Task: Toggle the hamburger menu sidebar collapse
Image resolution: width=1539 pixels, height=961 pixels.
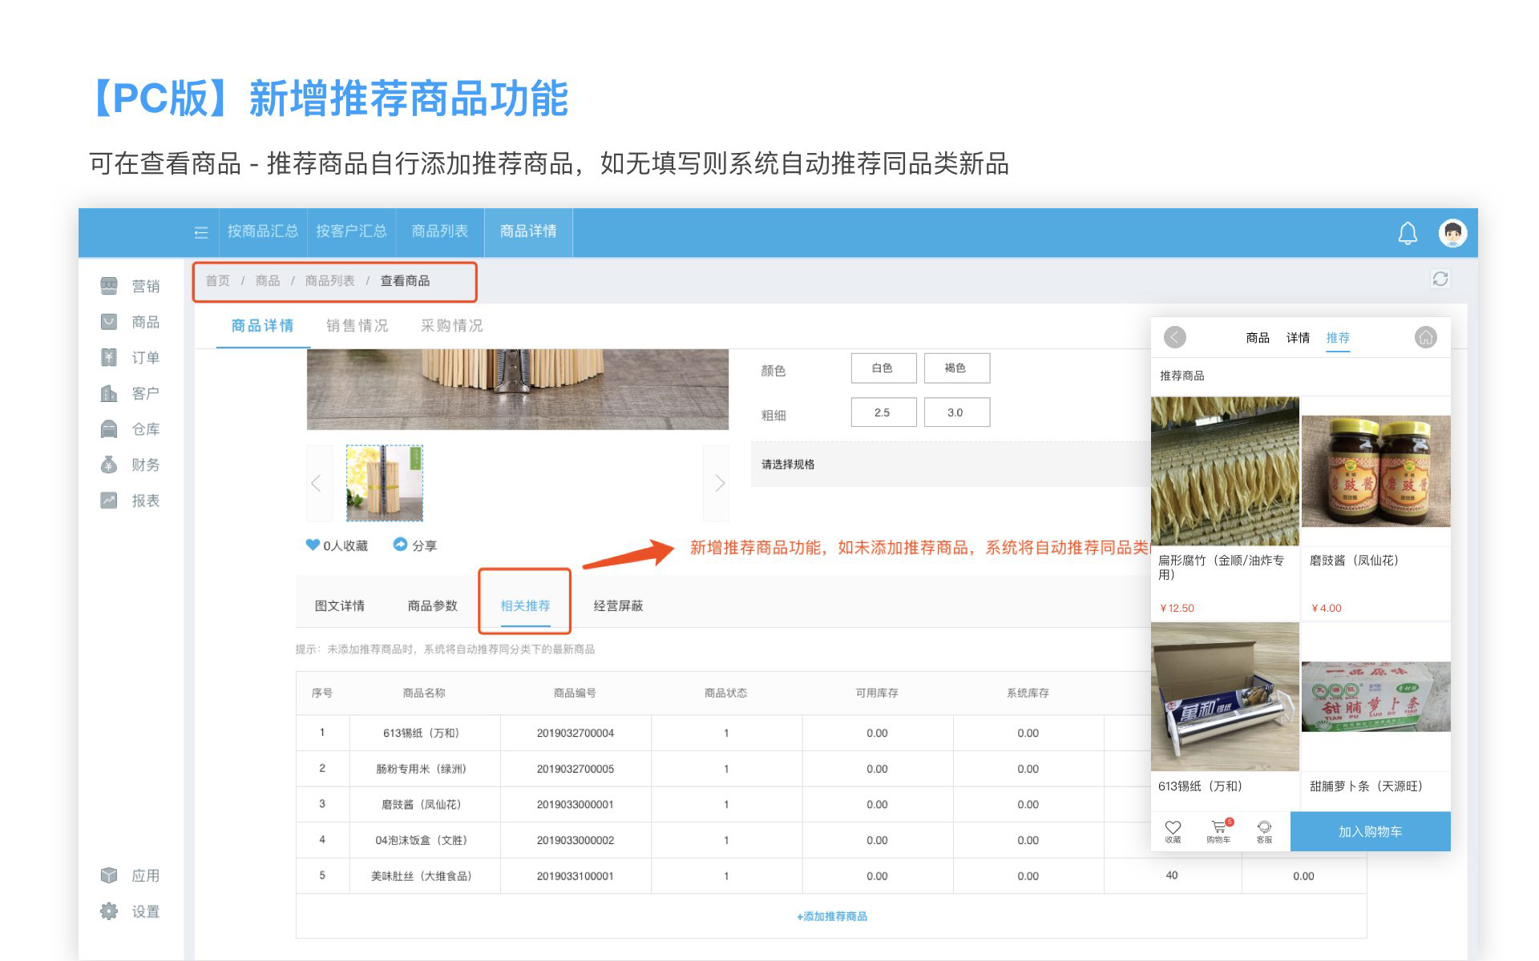Action: pyautogui.click(x=201, y=232)
